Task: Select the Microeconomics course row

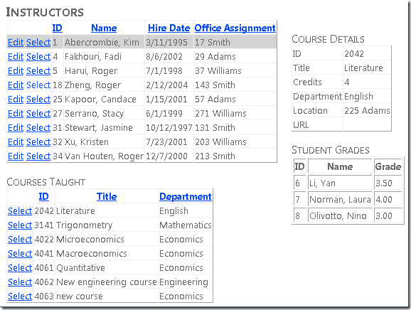Action: pyautogui.click(x=20, y=239)
